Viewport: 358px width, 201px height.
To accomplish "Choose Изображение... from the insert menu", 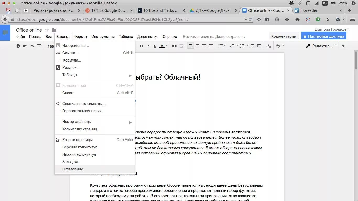I will pyautogui.click(x=95, y=46).
